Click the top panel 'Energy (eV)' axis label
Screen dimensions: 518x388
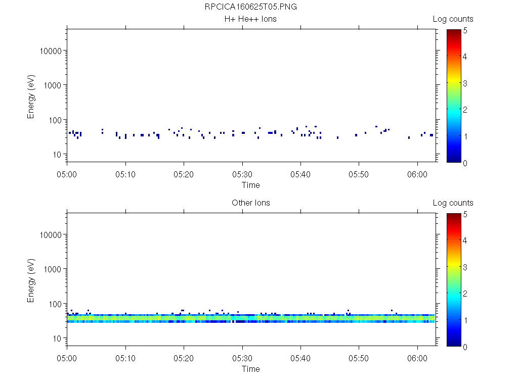click(31, 96)
